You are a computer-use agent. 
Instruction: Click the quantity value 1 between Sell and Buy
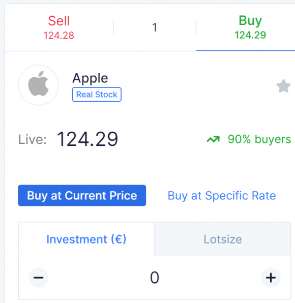coord(155,27)
